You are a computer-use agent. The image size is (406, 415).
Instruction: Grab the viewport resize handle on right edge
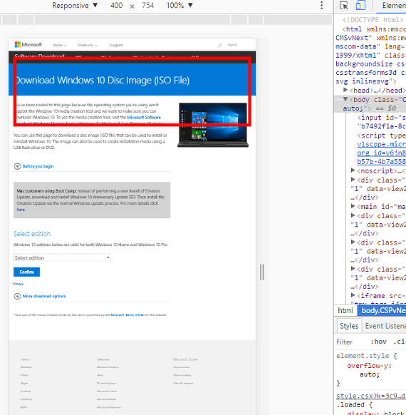click(x=261, y=272)
